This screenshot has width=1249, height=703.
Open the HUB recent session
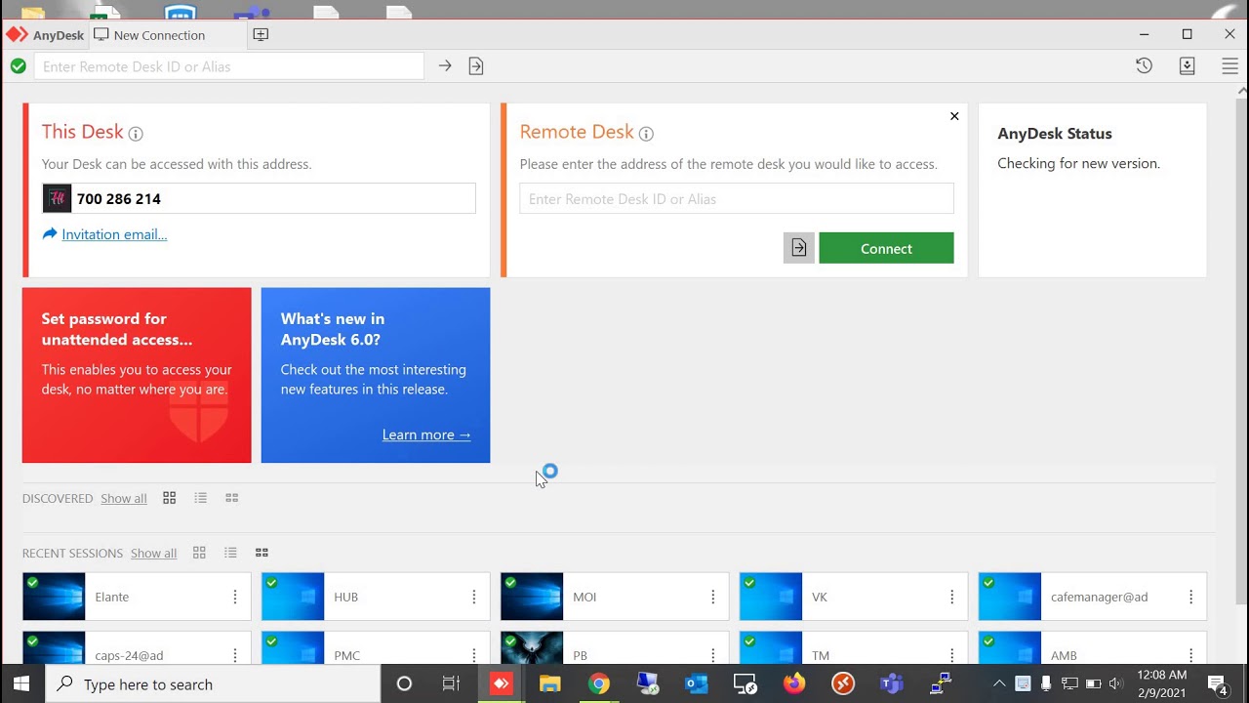pos(376,597)
